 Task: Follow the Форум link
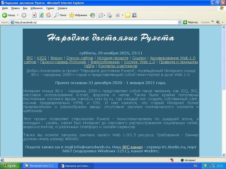tap(56, 58)
